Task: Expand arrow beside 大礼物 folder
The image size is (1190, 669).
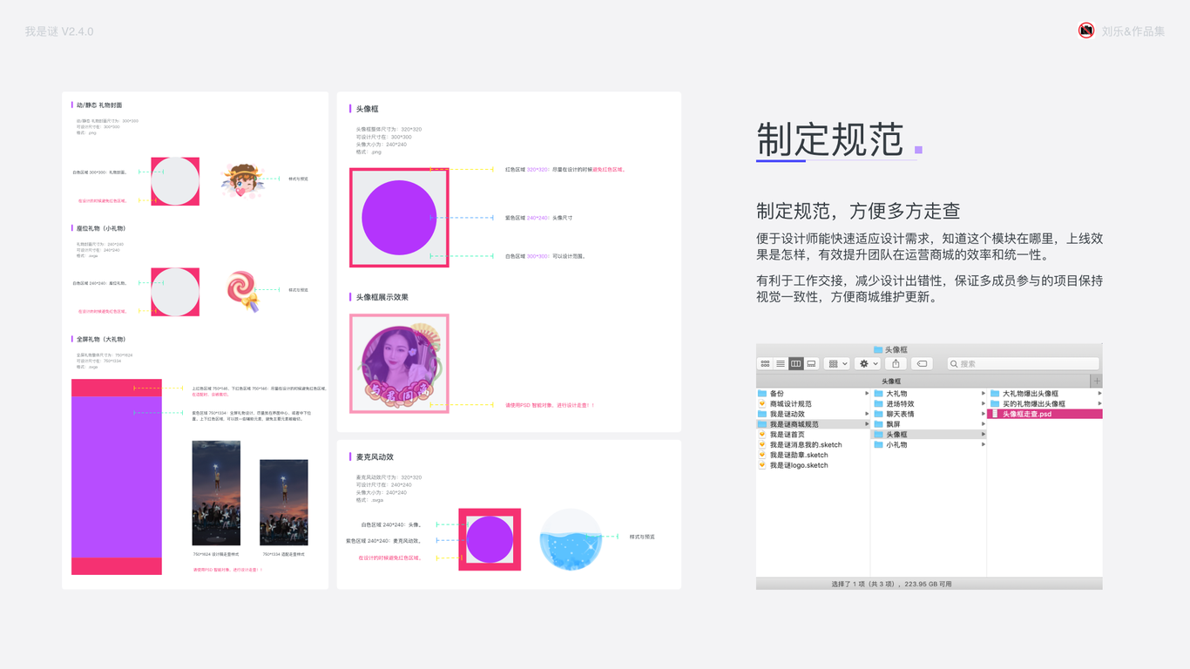Action: (x=983, y=394)
